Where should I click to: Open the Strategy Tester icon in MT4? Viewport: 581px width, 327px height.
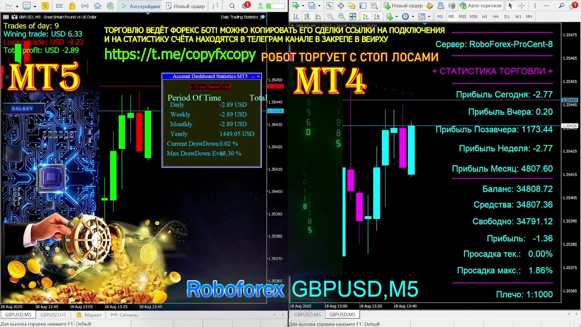pos(374,5)
